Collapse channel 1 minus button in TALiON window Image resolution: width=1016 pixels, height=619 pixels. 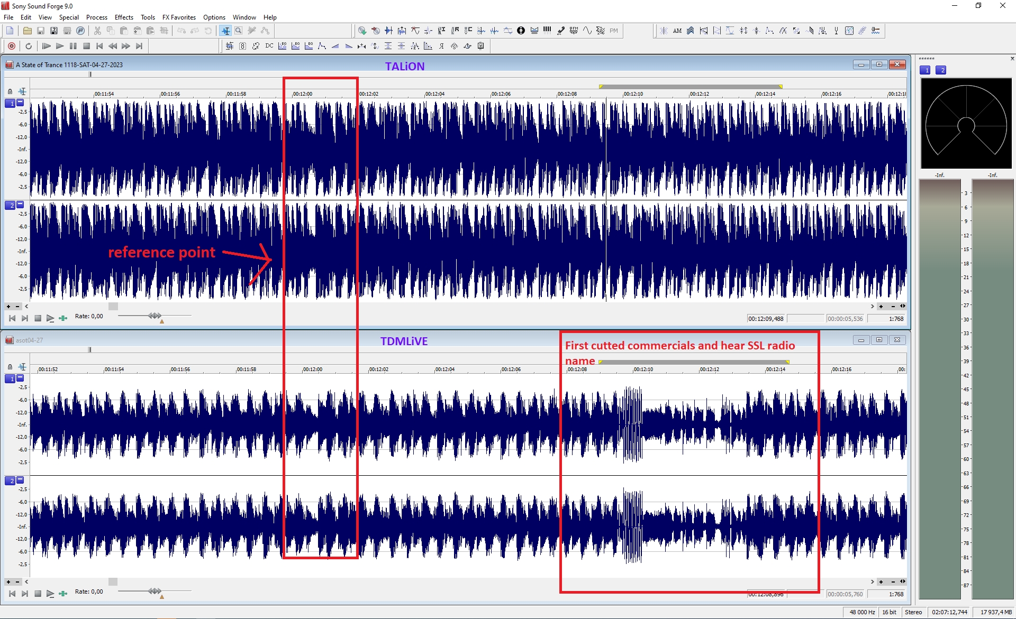point(20,103)
